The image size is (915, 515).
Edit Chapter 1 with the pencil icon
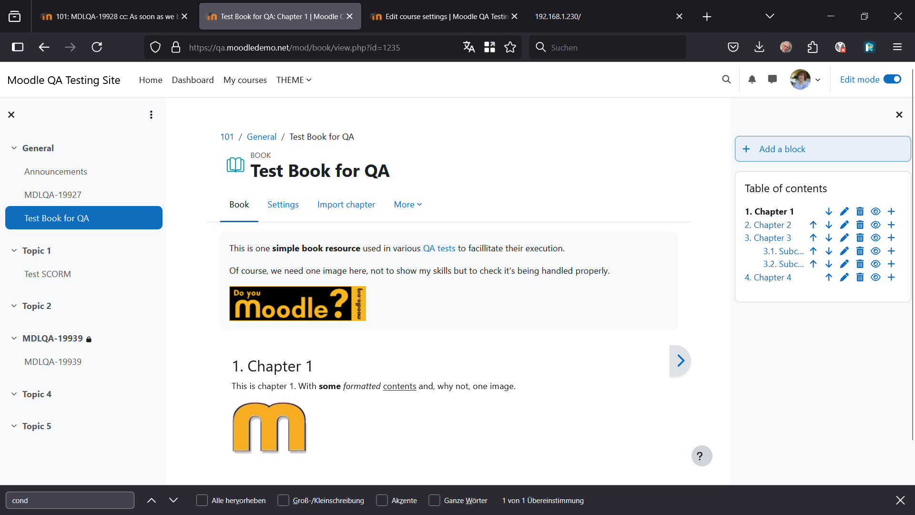844,211
